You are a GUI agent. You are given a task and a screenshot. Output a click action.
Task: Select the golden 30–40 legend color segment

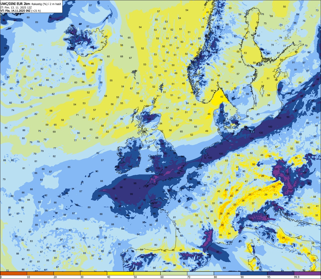coord(94,273)
